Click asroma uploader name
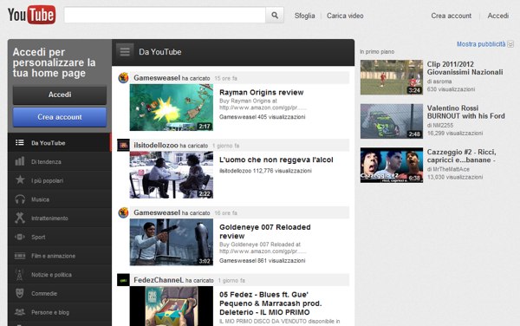520x326 pixels. (442, 81)
